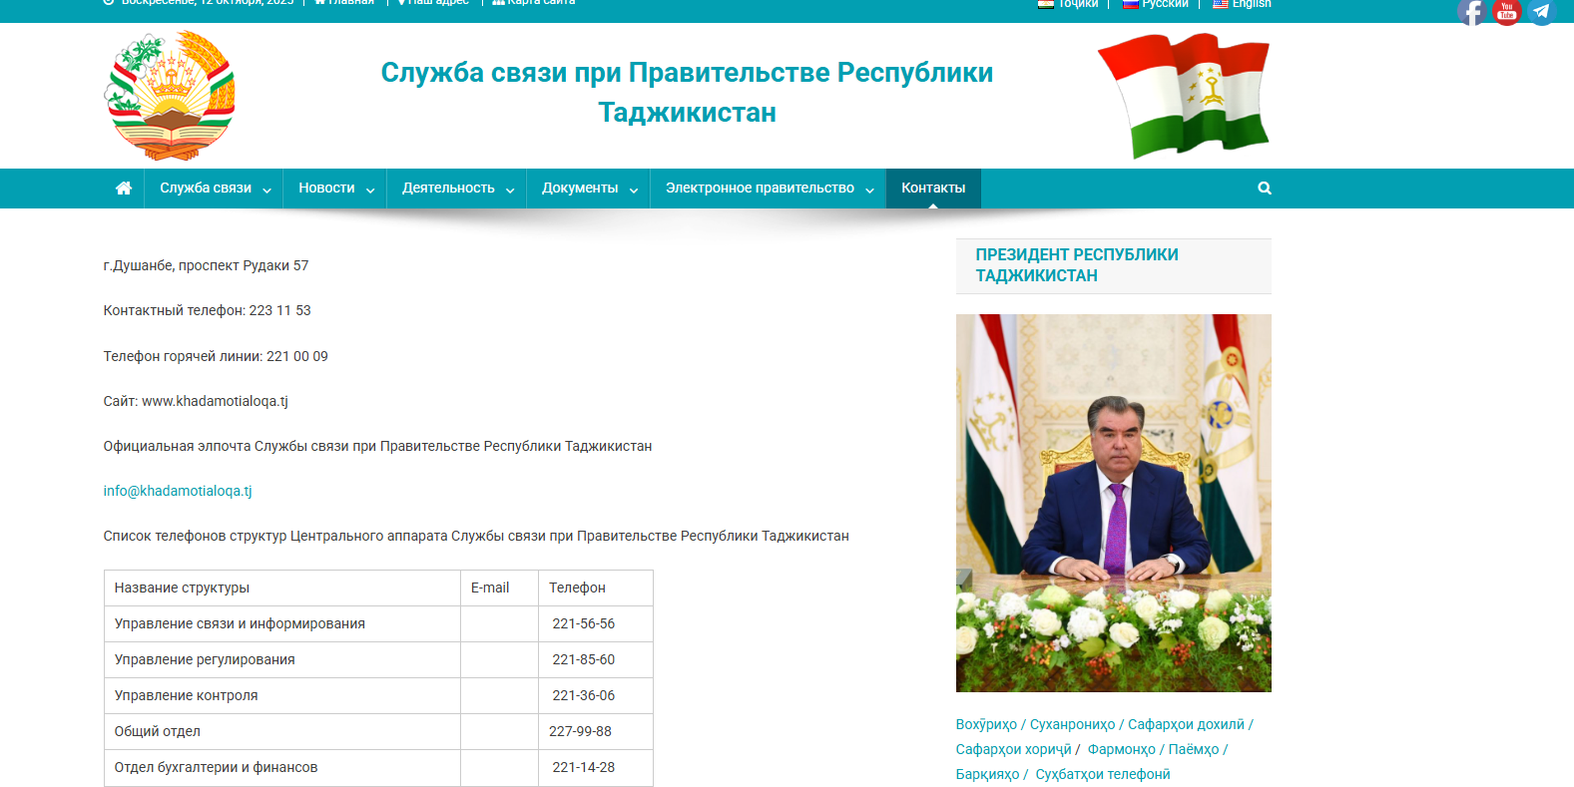Open the Суханрониҳо link below photo

1072,725
